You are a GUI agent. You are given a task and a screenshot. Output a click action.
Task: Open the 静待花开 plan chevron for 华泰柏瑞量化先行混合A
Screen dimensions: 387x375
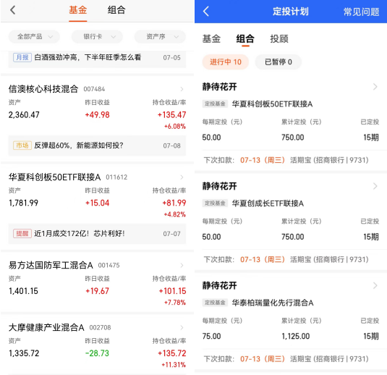click(375, 285)
